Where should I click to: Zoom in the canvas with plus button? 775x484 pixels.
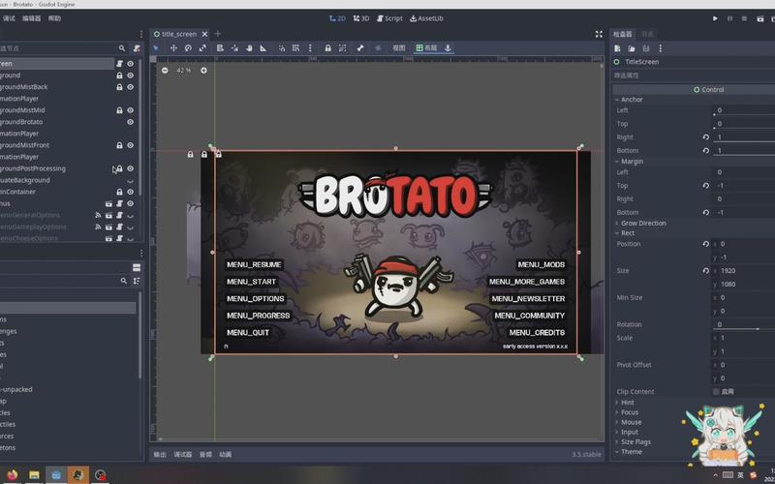pyautogui.click(x=203, y=70)
